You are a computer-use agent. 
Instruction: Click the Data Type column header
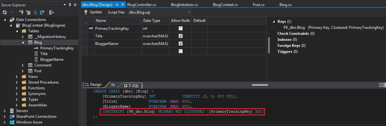(155, 21)
